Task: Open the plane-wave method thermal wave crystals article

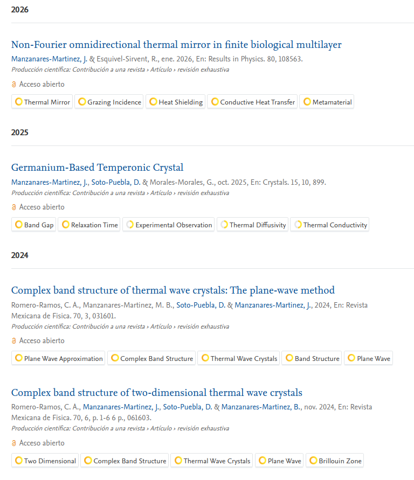Action: pos(172,290)
